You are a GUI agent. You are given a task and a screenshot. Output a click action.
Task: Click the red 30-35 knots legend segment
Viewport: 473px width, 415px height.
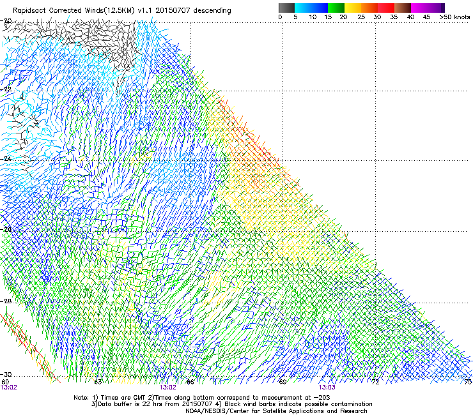[x=386, y=8]
